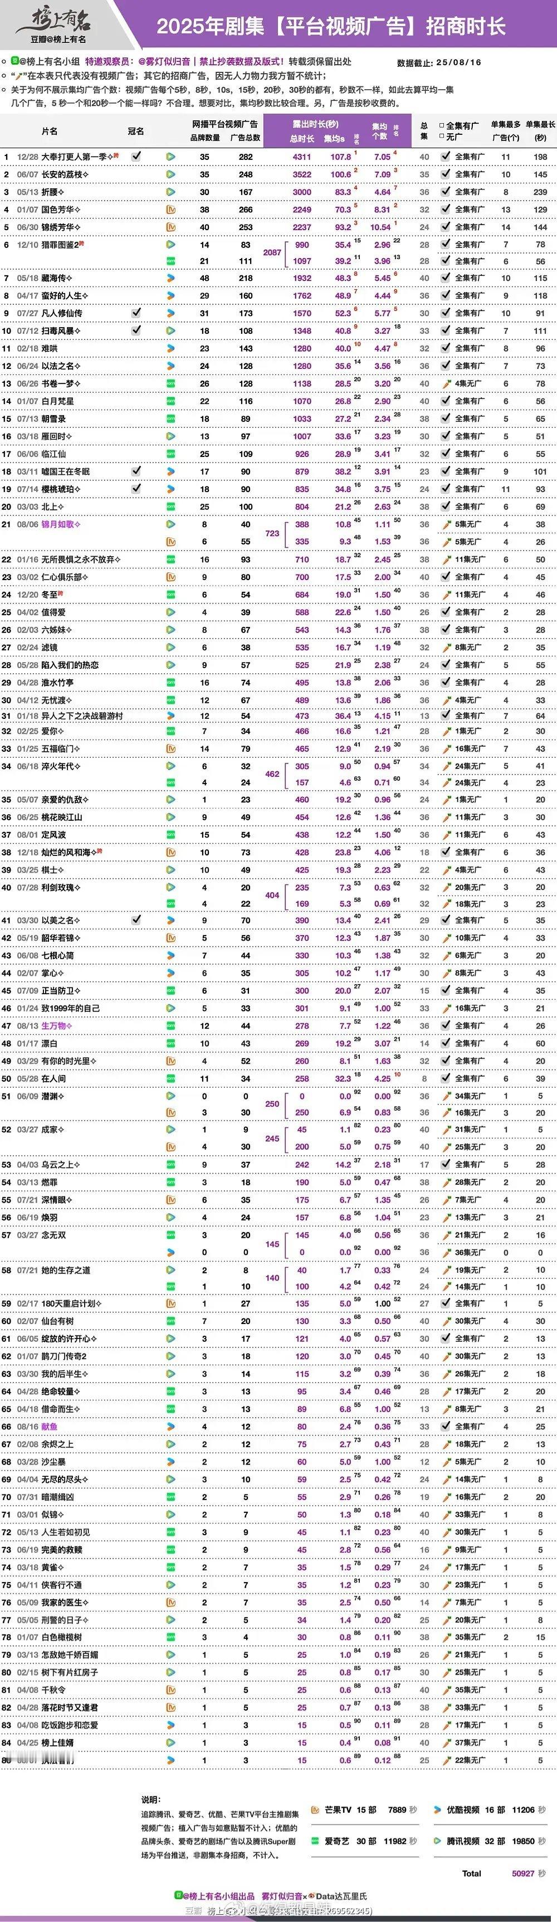Toggle the 全集有广 checkbox in 折腰 row
The width and height of the screenshot is (557, 1922).
coord(445,191)
